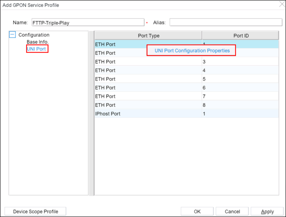Screen dimensions: 286x217
Task: Click the Device Scope Profile button
Action: coord(35,211)
